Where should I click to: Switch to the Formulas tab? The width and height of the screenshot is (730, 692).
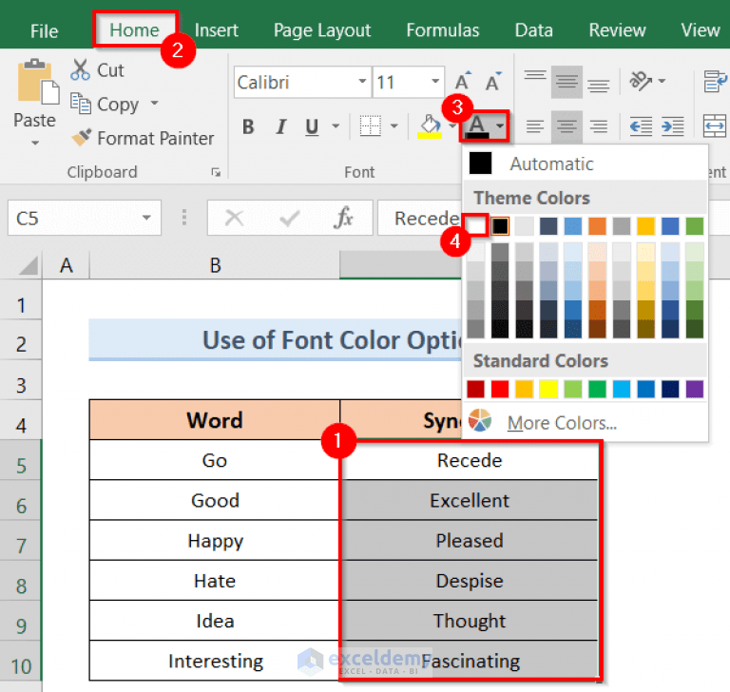[x=443, y=30]
